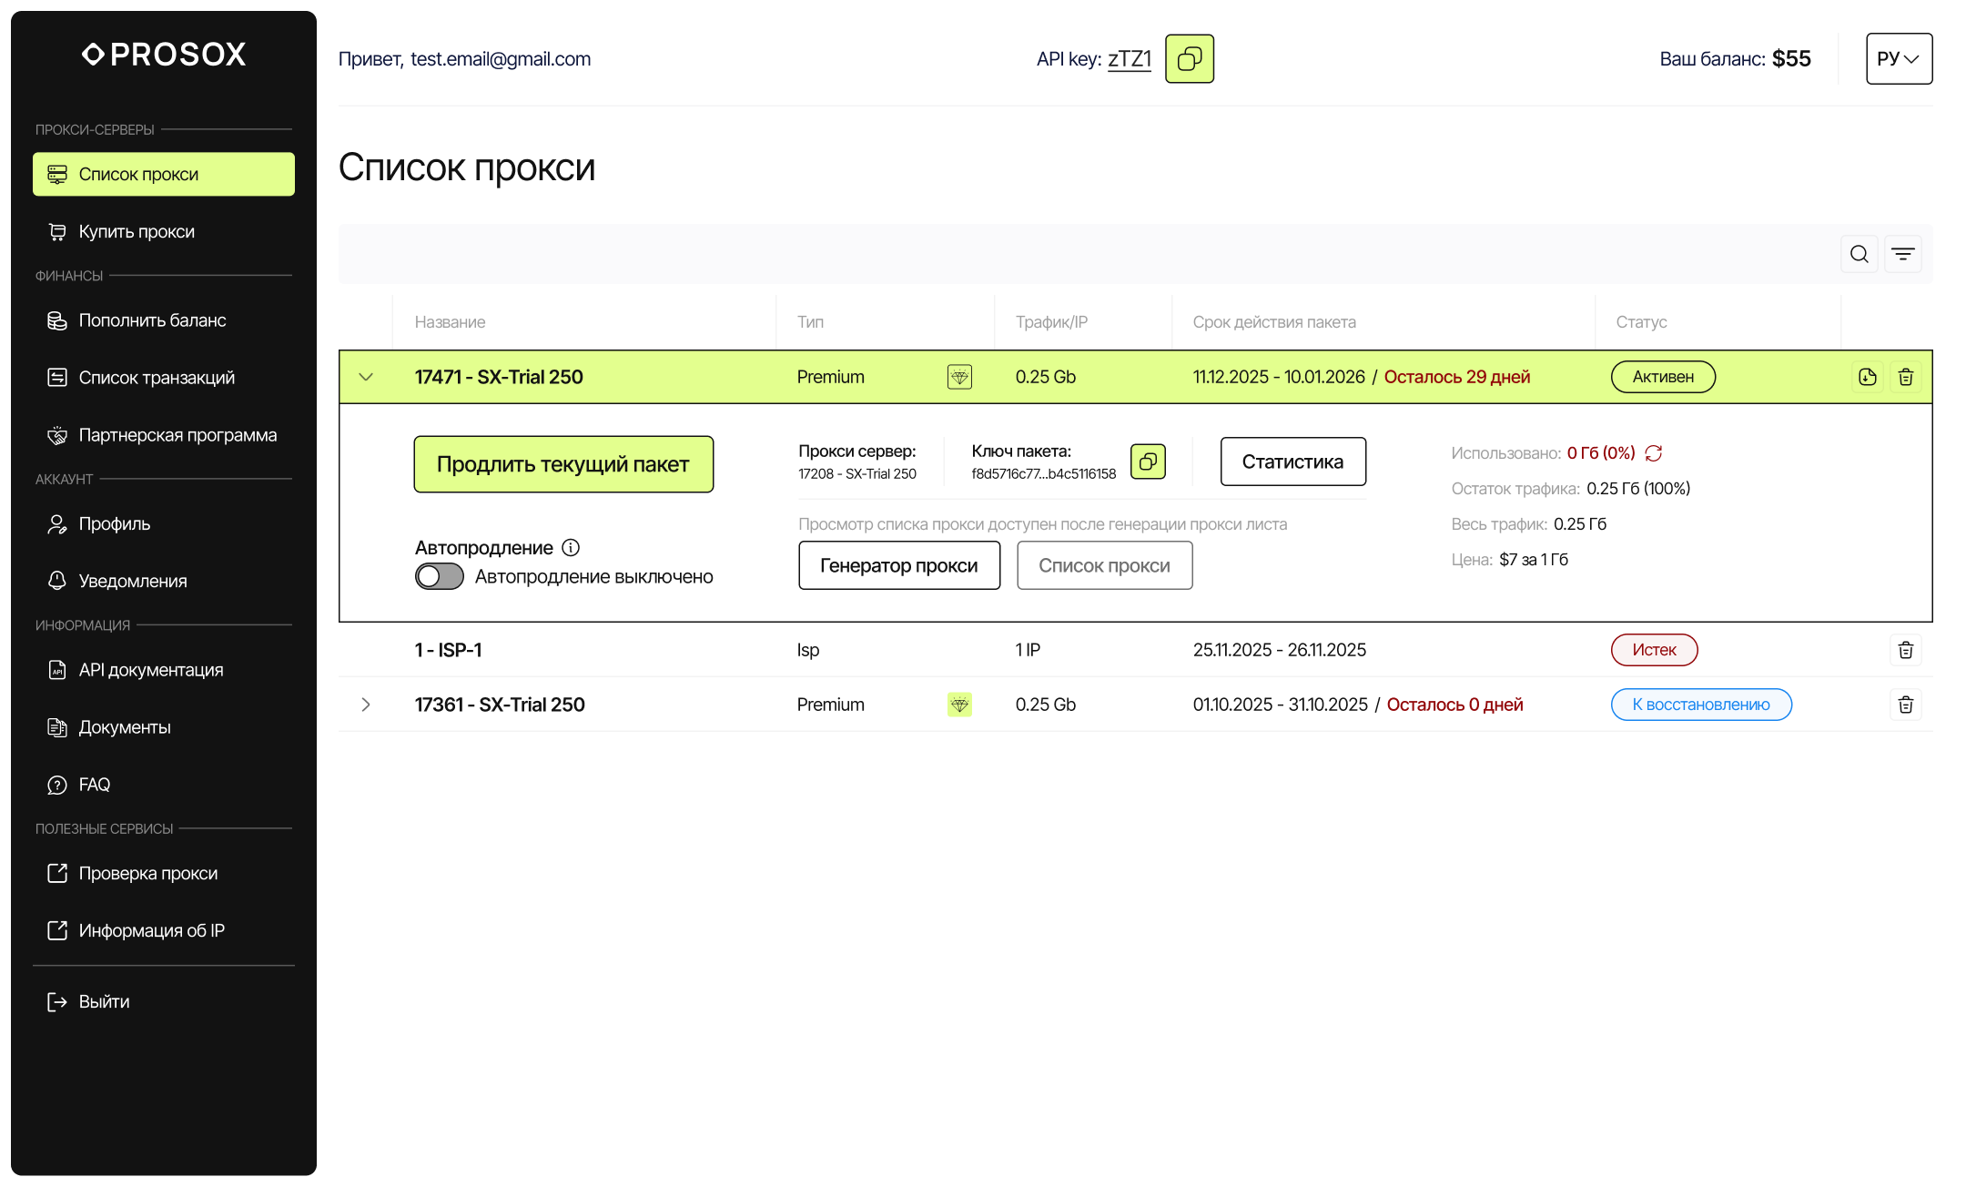Open Купить прокси in the sidebar
1966x1187 pixels.
point(137,231)
